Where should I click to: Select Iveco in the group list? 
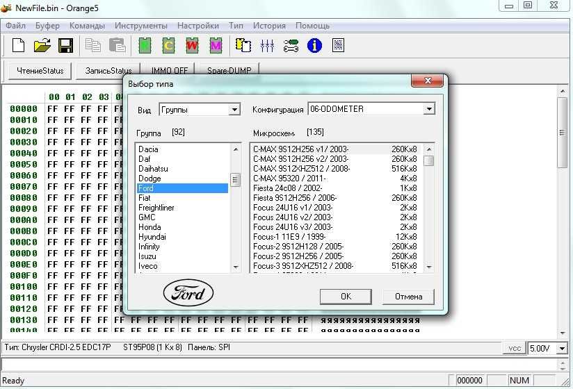coord(182,266)
